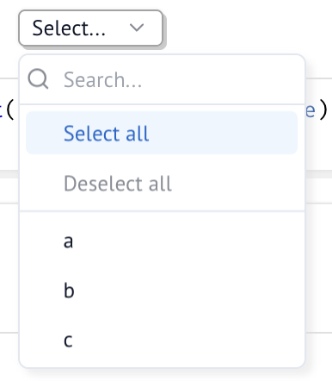Click the grey Deselect all text
Screen dimensions: 332x381
pos(118,184)
